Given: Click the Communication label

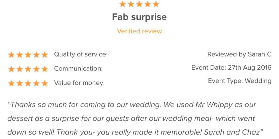Looking at the screenshot, I should pos(78,69).
